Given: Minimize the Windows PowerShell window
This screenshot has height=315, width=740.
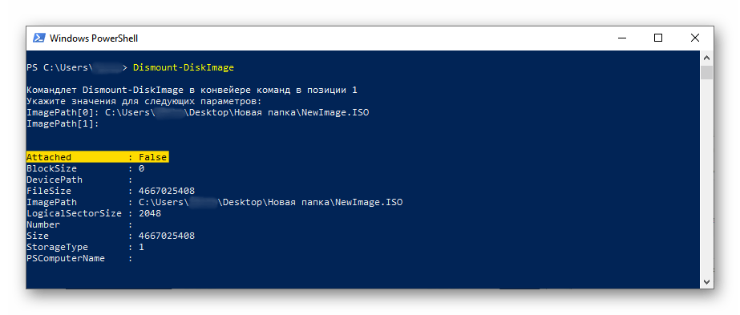Looking at the screenshot, I should [621, 38].
